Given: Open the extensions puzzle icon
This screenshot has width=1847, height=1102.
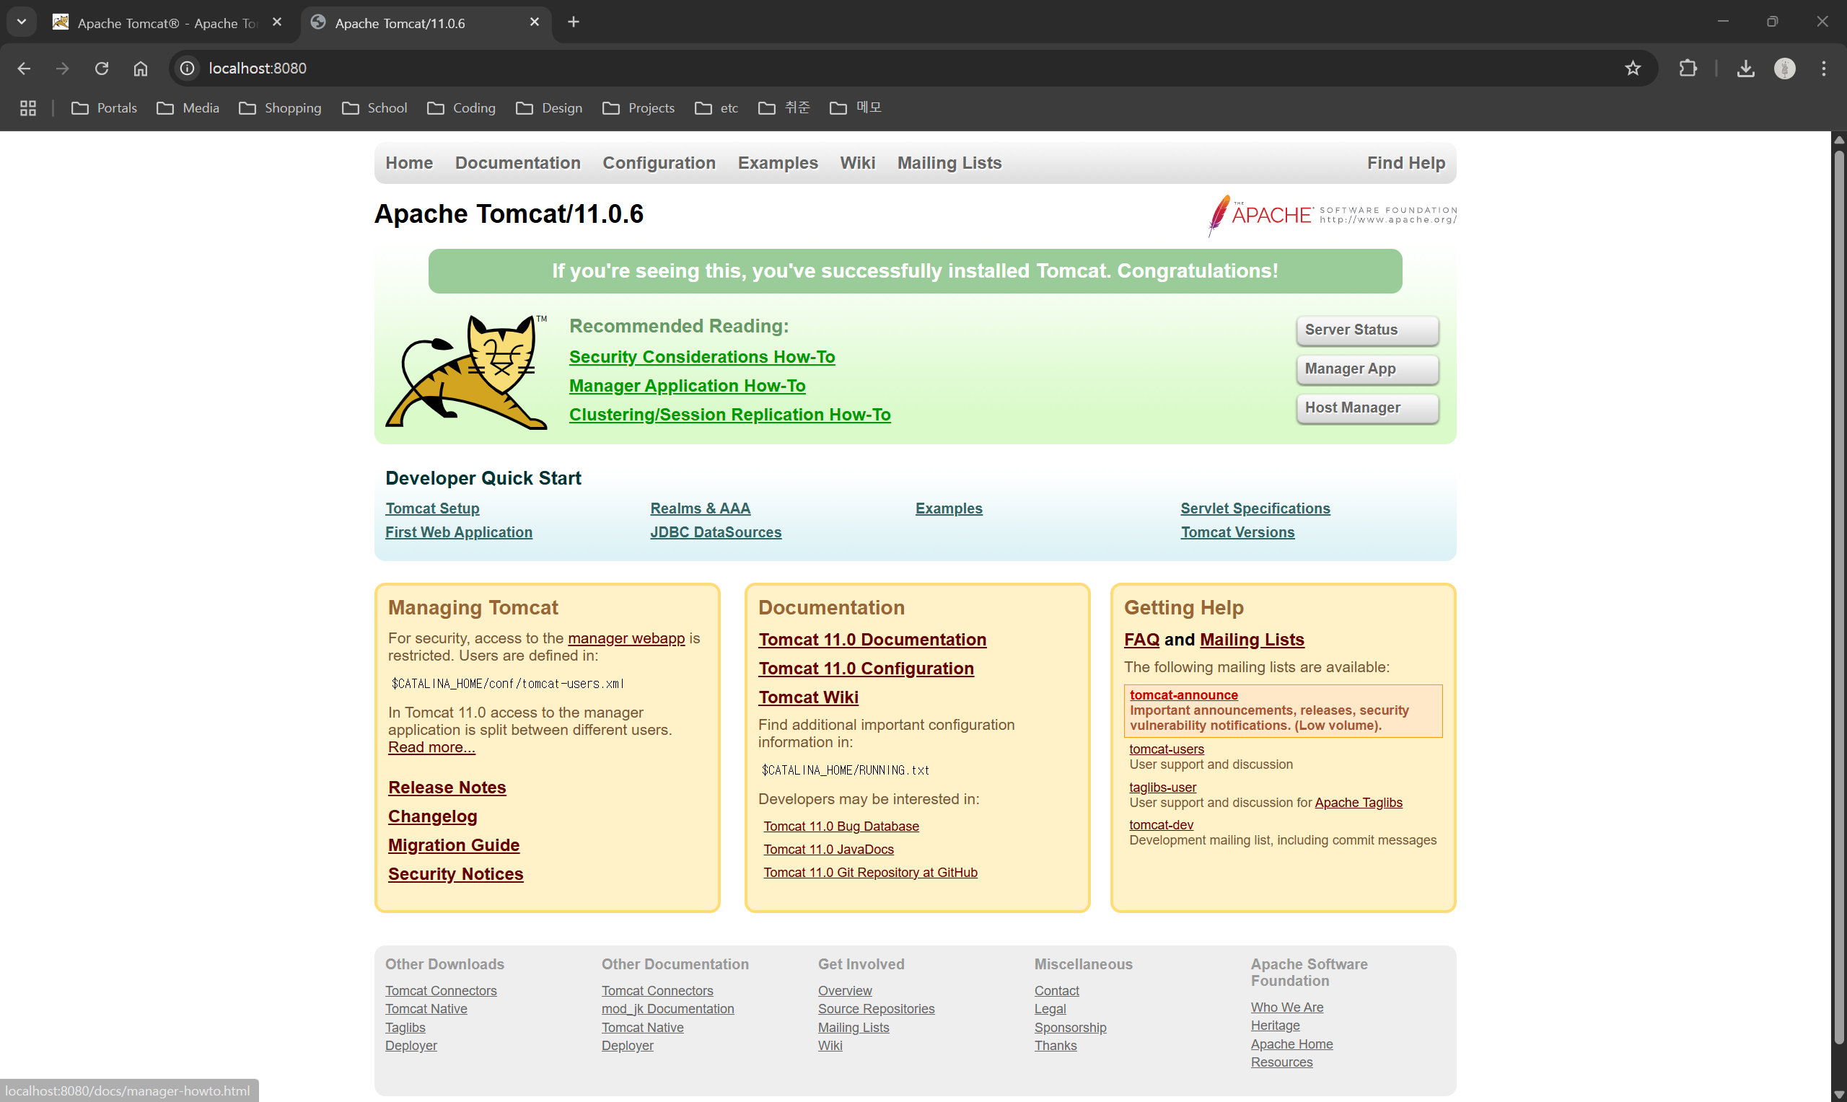Looking at the screenshot, I should pos(1688,69).
